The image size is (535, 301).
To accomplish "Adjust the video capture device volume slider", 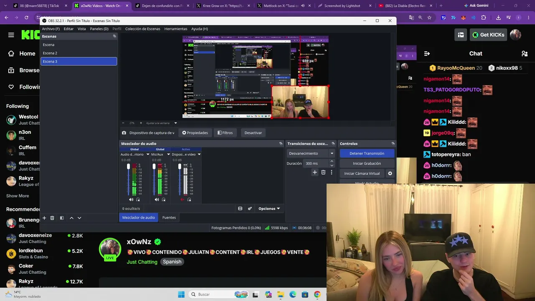I will [180, 179].
